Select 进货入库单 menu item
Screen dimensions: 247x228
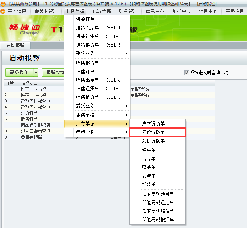coord(97,28)
